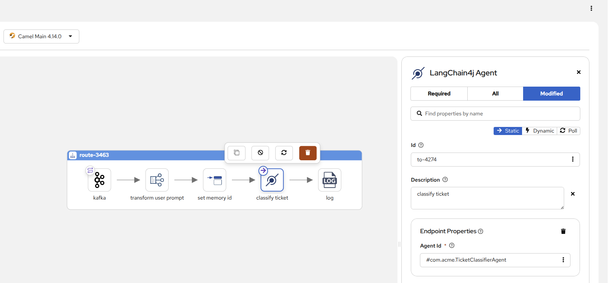Click the replace step icon
Image resolution: width=608 pixels, height=283 pixels.
(x=284, y=153)
